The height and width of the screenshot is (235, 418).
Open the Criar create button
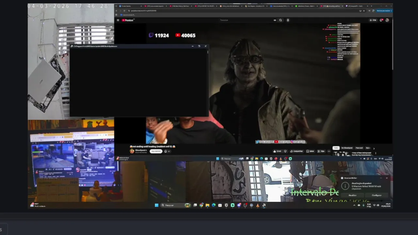[x=373, y=20]
